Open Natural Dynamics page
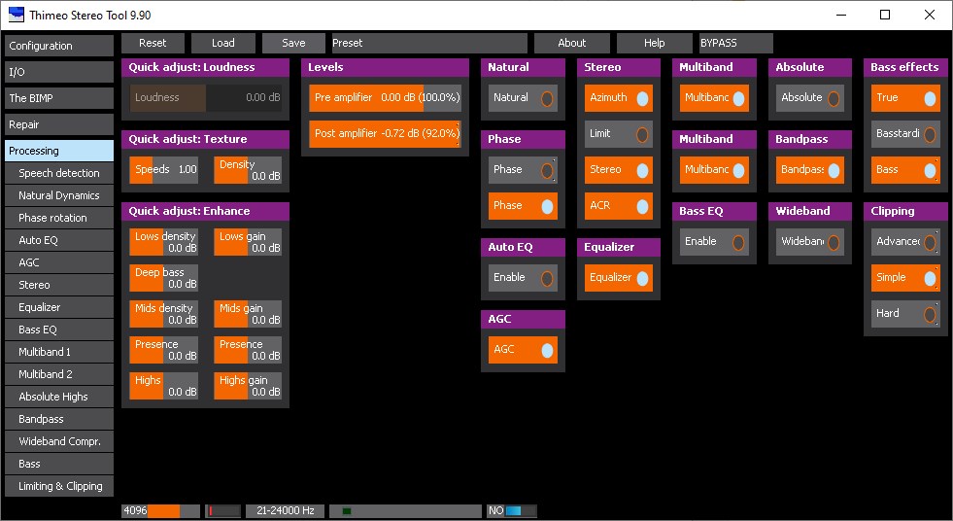 point(59,195)
